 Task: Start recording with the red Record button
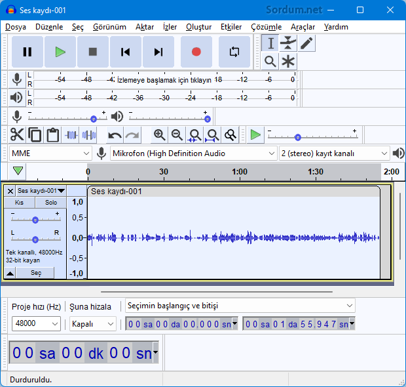coord(196,52)
